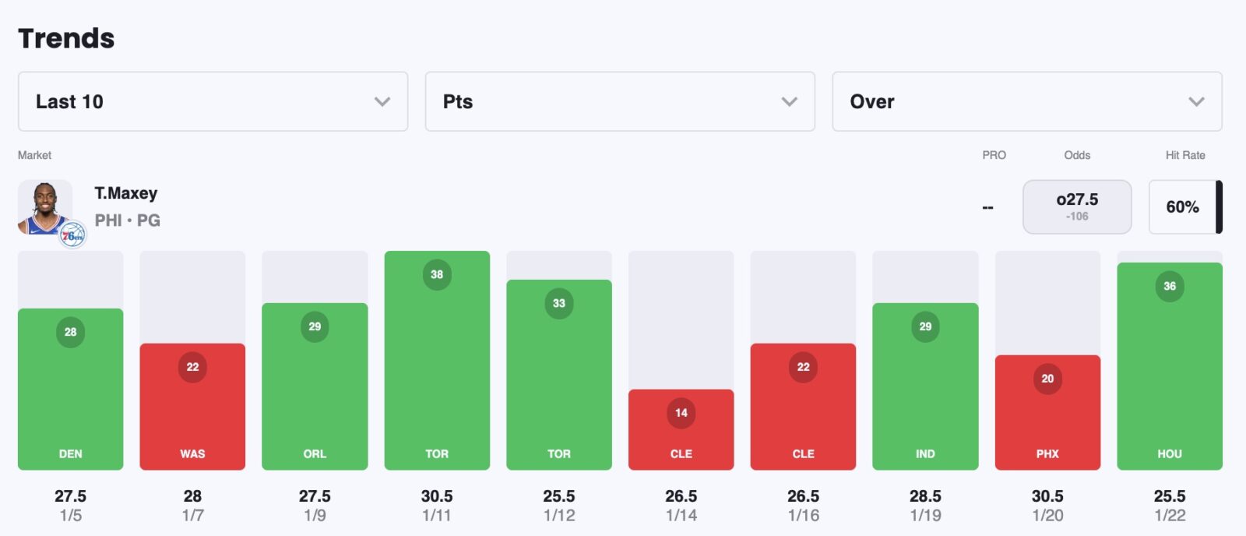Click the 60% hit rate box

click(1182, 207)
